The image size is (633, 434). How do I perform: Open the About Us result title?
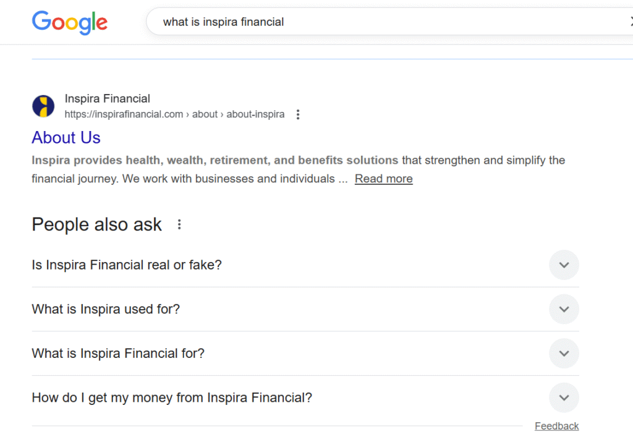[66, 137]
